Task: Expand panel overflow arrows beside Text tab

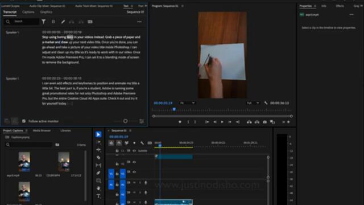Action: tap(146, 6)
